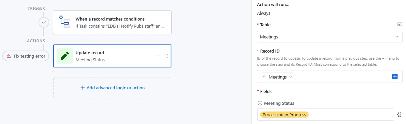This screenshot has height=124, width=406.
Task: Select the trigger card 'When a record matches conditions'
Action: pyautogui.click(x=112, y=22)
